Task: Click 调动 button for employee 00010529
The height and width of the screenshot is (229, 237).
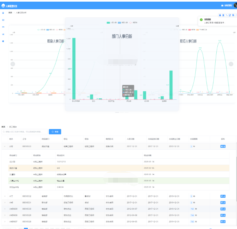Action: tap(223, 215)
